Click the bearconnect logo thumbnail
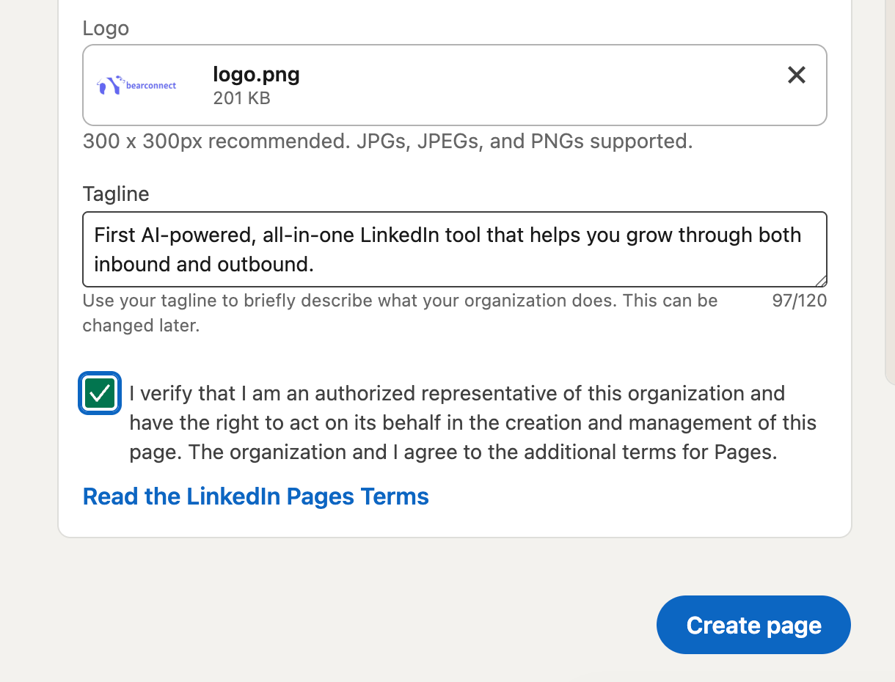The image size is (895, 682). pos(136,85)
